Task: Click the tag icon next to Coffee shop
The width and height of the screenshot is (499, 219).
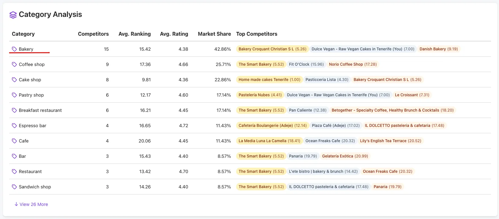Action: 14,64
